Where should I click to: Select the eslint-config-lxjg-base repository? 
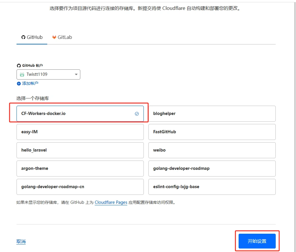(x=212, y=187)
